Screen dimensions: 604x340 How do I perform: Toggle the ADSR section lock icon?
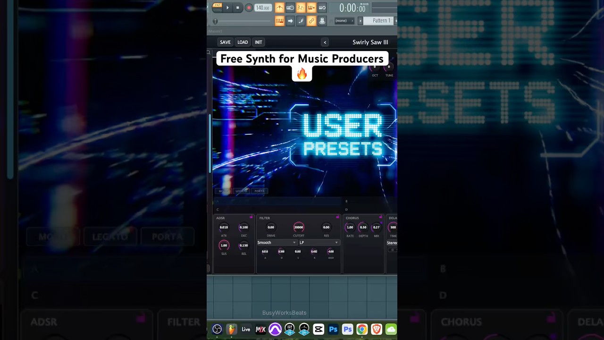pyautogui.click(x=252, y=217)
